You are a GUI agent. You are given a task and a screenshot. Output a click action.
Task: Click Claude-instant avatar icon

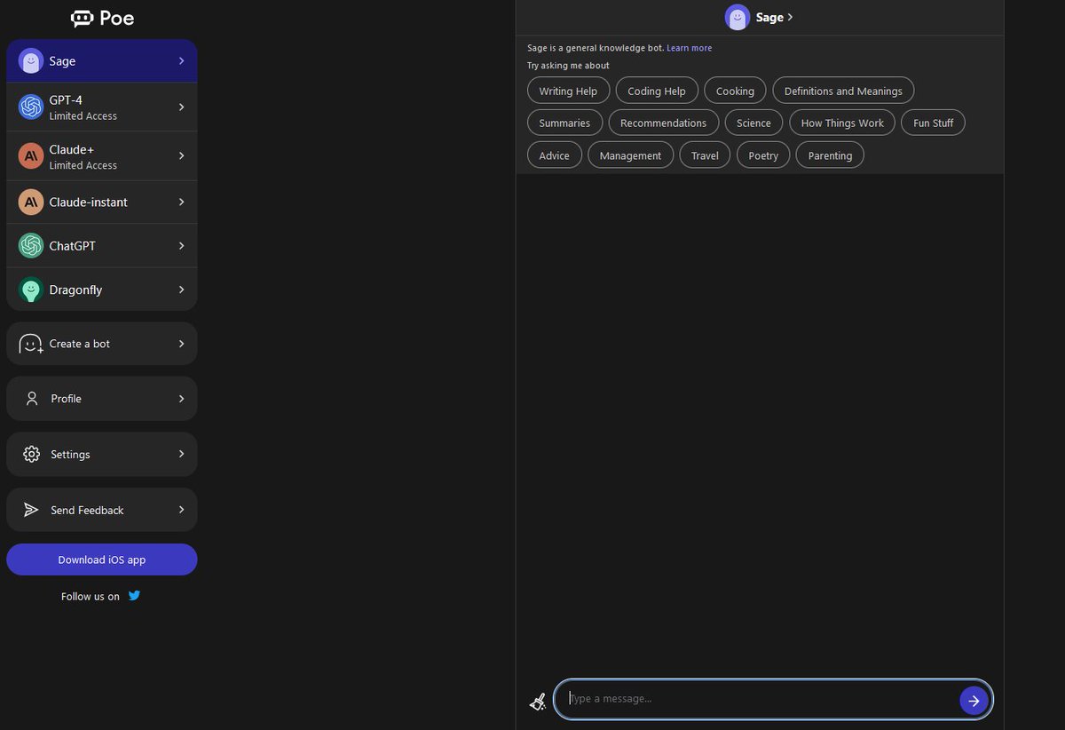[x=31, y=202]
